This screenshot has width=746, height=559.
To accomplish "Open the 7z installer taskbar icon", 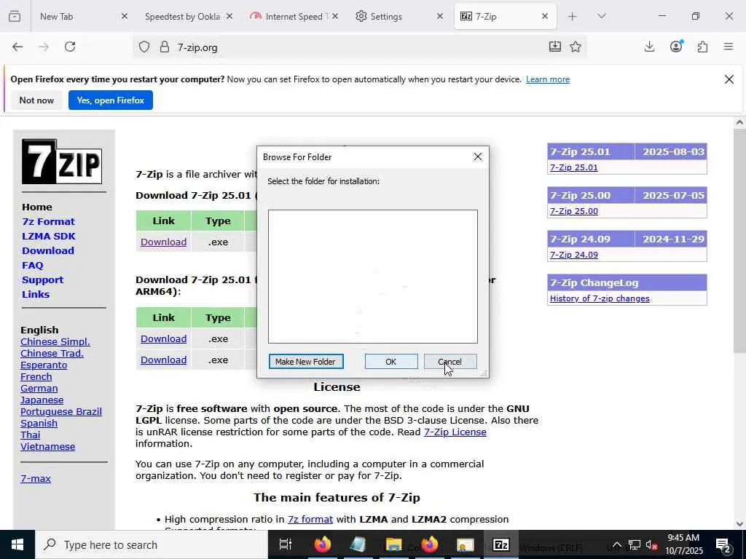I will (x=501, y=544).
